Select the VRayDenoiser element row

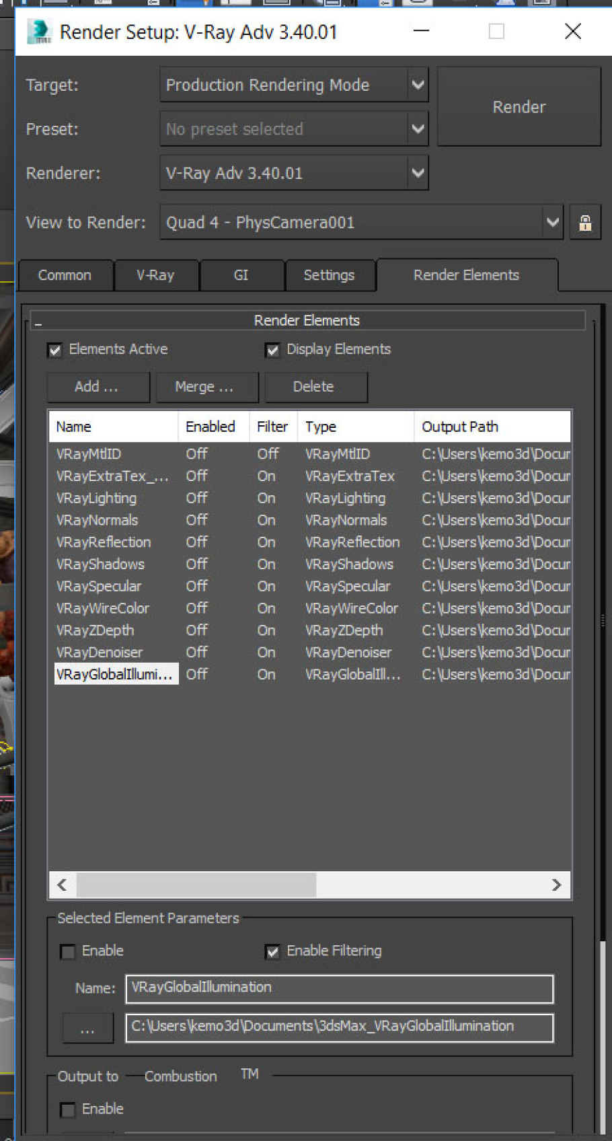point(310,653)
